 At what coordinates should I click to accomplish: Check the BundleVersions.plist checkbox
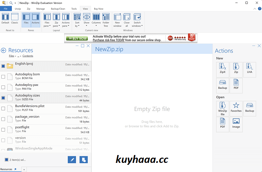tap(3, 109)
